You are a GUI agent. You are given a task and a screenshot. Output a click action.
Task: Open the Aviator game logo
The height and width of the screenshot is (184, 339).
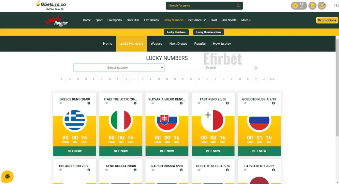point(56,20)
